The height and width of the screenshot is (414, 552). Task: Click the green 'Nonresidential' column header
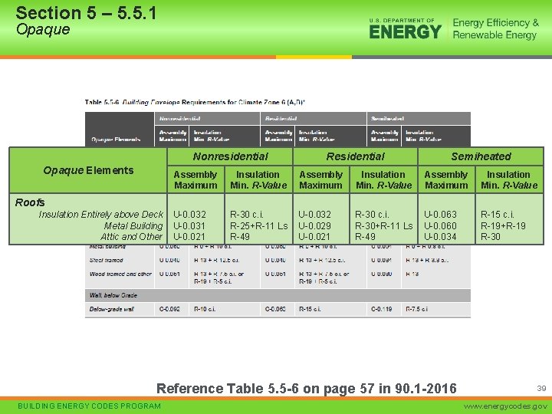pos(230,156)
